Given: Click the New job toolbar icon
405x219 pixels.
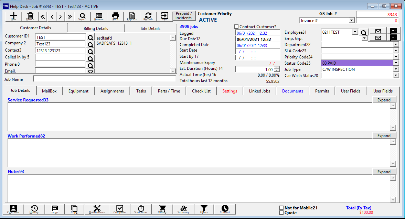Looking at the screenshot, I should click(14, 16).
